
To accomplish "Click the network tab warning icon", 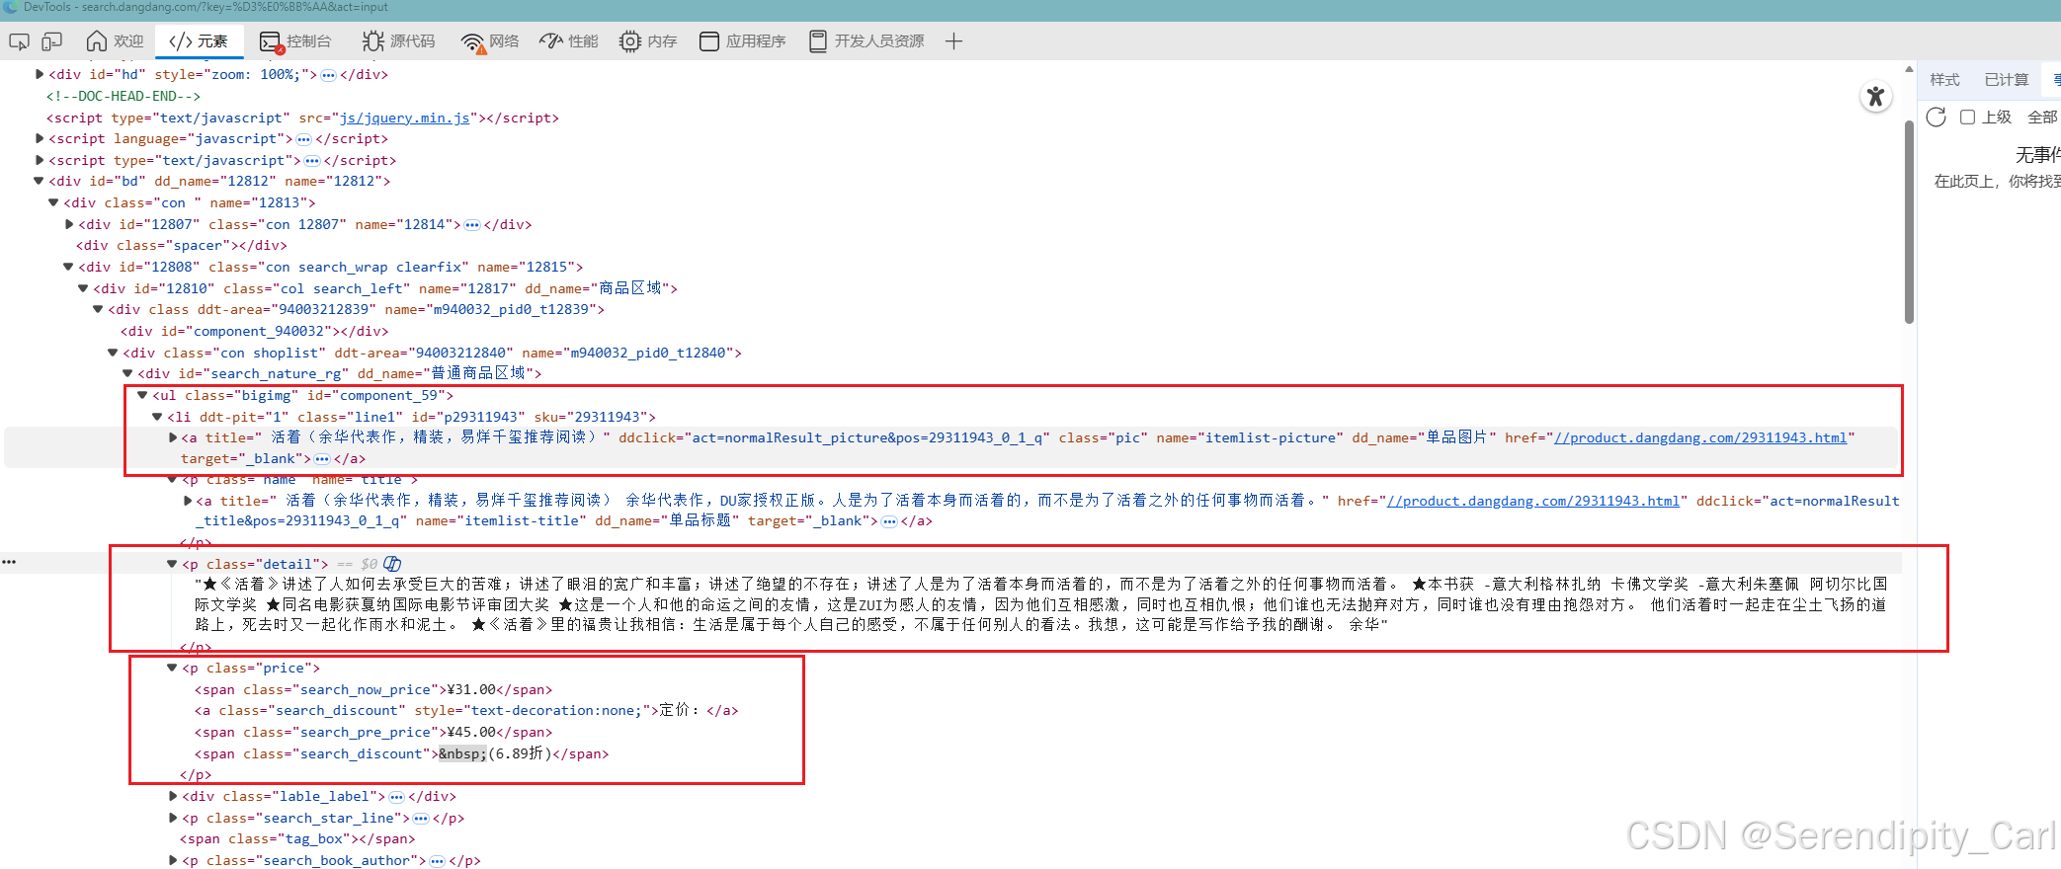I will pos(482,49).
